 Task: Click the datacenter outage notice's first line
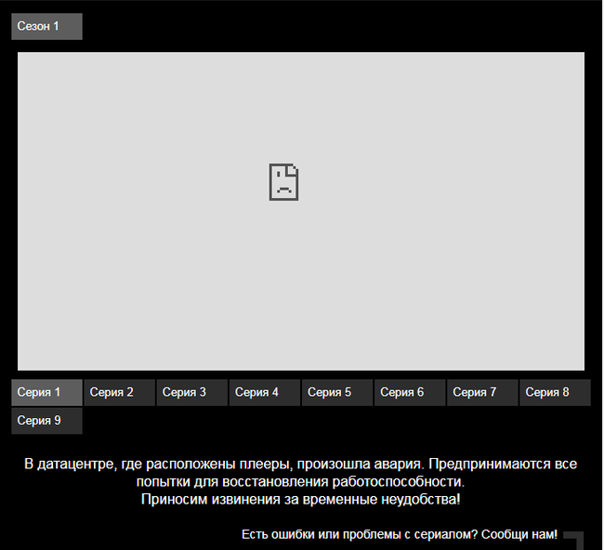pos(301,463)
